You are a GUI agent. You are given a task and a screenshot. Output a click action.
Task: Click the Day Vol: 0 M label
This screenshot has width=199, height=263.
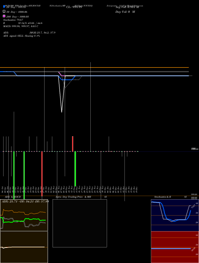[125, 12]
